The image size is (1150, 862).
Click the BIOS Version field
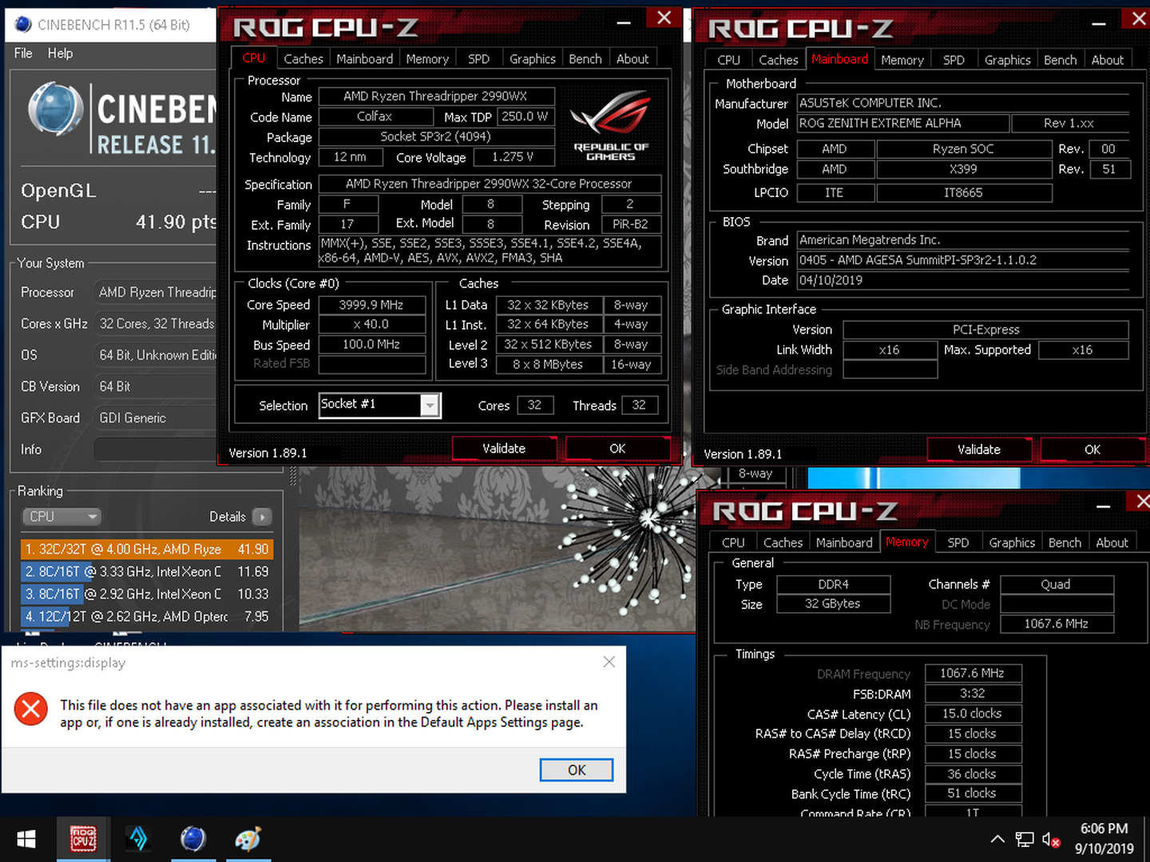963,260
